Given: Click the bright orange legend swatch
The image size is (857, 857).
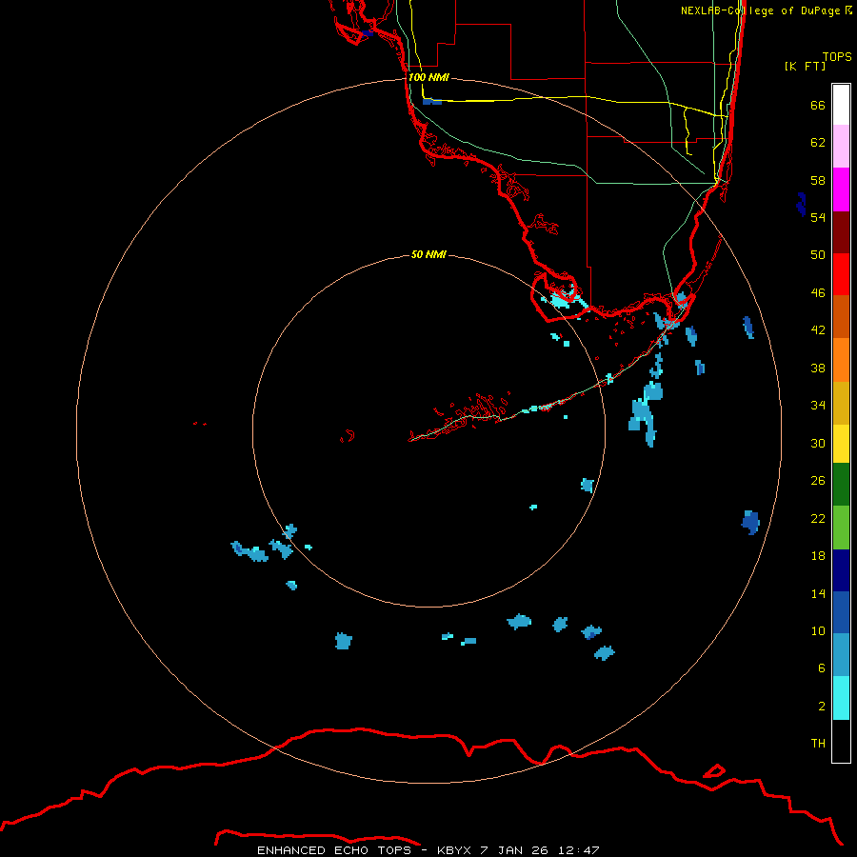Looking at the screenshot, I should [x=841, y=360].
